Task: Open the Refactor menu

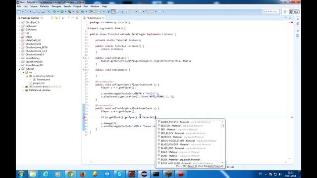Action: [x=45, y=6]
